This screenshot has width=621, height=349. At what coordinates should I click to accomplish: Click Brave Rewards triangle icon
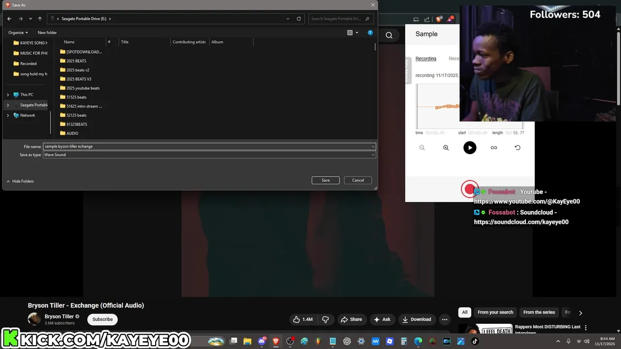point(451,19)
